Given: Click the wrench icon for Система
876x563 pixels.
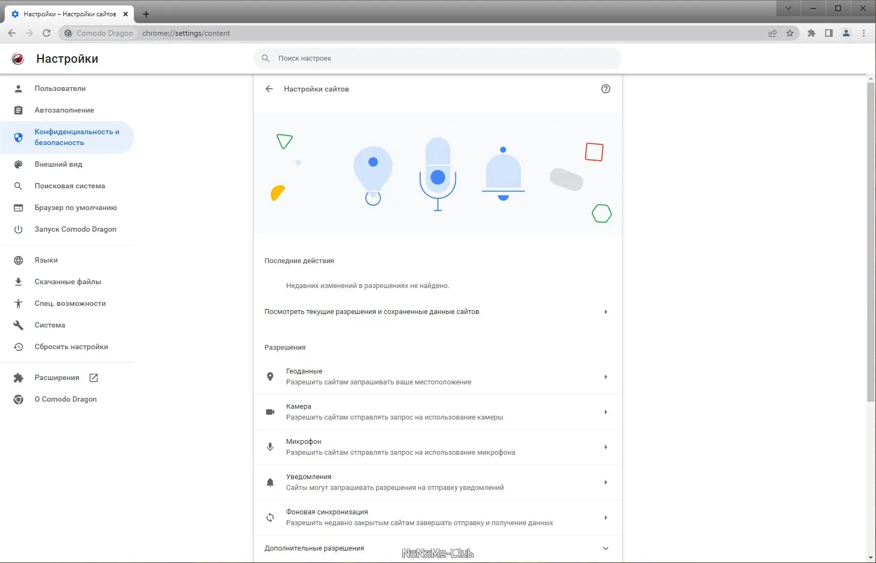Looking at the screenshot, I should click(18, 325).
